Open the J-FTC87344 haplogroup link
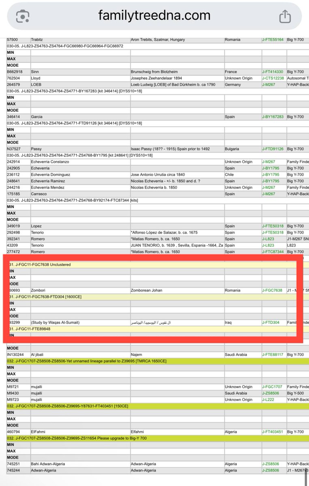Viewport: 309px width, 486px height. pyautogui.click(x=273, y=252)
